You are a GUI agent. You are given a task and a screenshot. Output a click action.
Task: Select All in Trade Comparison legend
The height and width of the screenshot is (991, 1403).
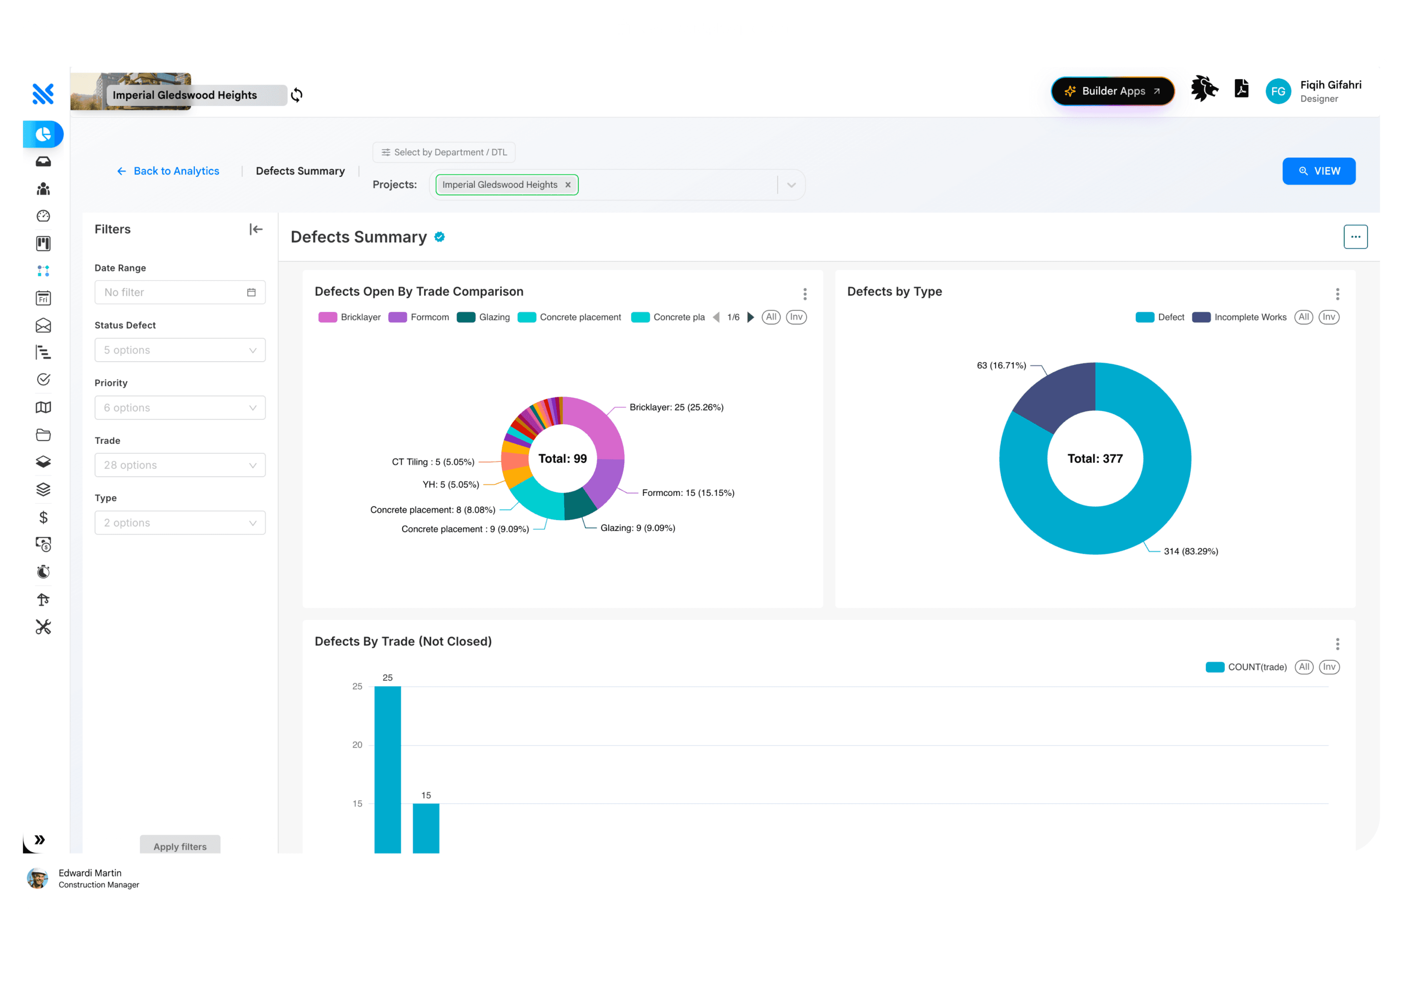pyautogui.click(x=771, y=317)
